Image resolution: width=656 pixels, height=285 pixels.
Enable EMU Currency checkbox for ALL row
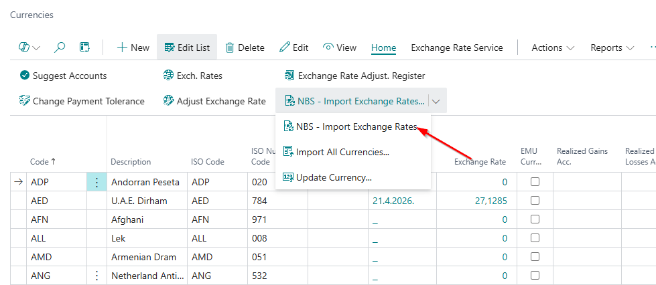[535, 238]
